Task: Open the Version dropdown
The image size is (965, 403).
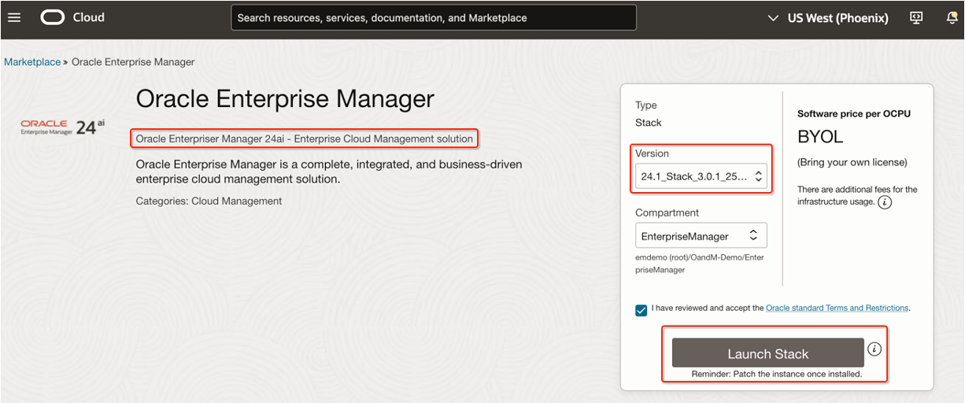Action: [701, 176]
